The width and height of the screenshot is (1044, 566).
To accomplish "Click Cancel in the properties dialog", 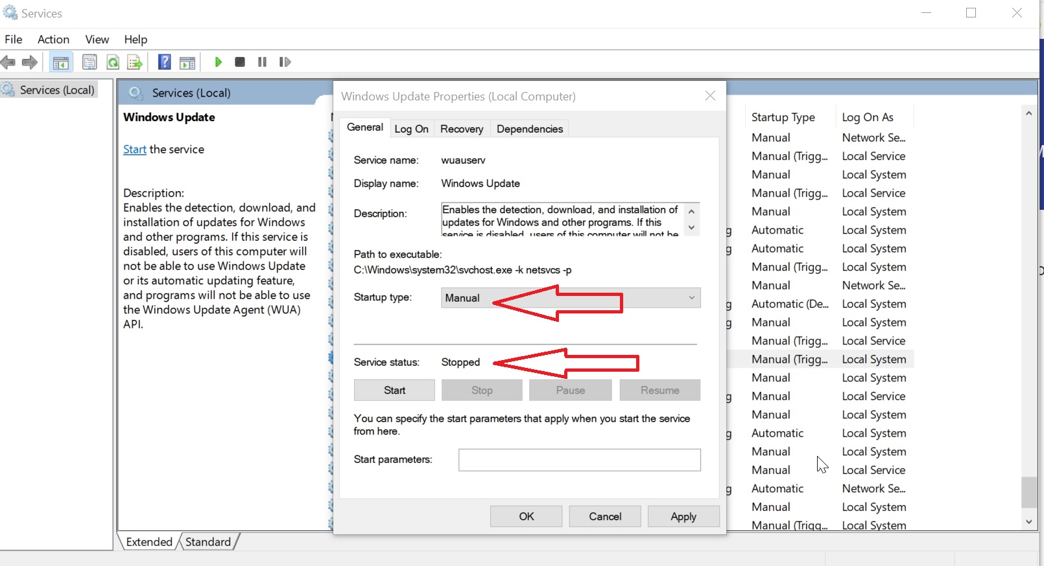I will pos(605,516).
